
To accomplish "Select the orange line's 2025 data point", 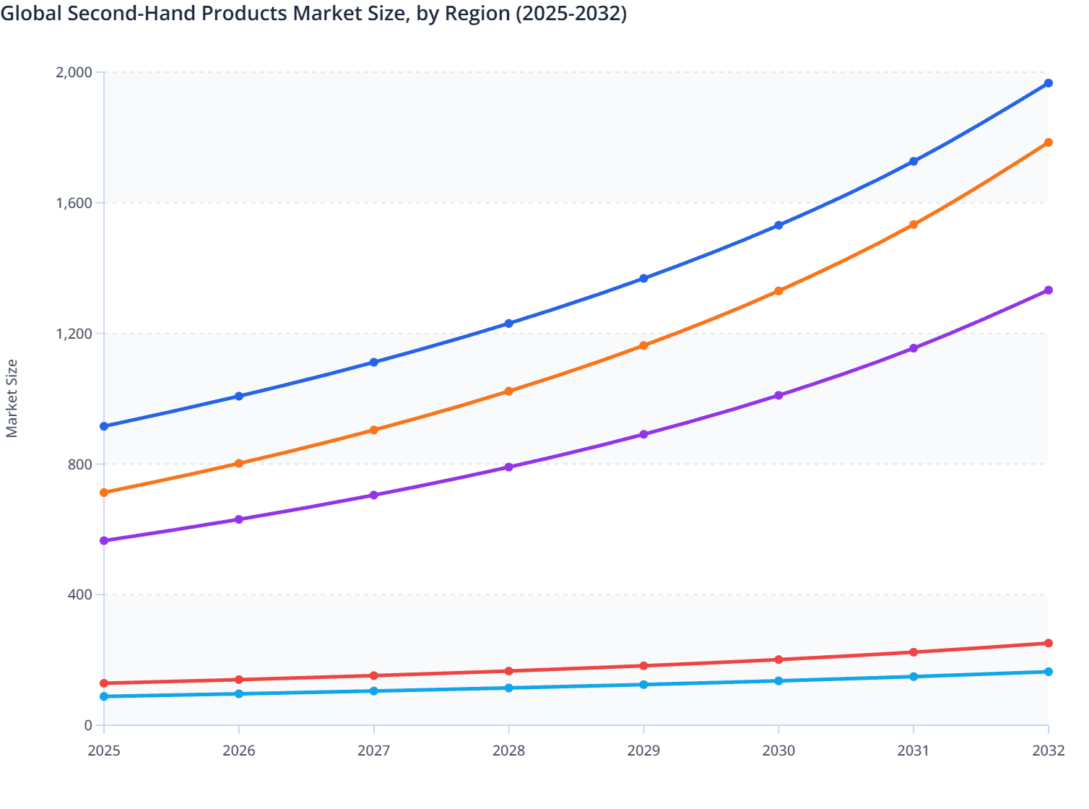I will (x=103, y=492).
